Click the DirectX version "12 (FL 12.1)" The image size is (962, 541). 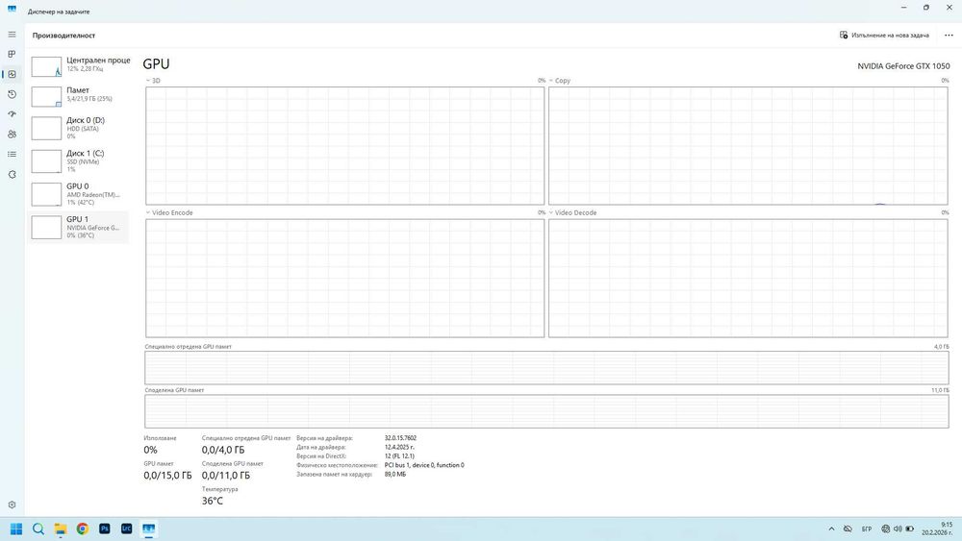click(x=399, y=455)
